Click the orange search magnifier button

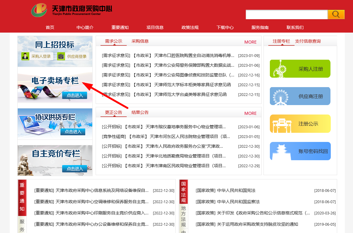click(x=336, y=14)
